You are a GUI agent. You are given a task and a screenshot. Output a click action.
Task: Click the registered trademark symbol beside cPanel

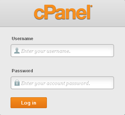tap(91, 6)
